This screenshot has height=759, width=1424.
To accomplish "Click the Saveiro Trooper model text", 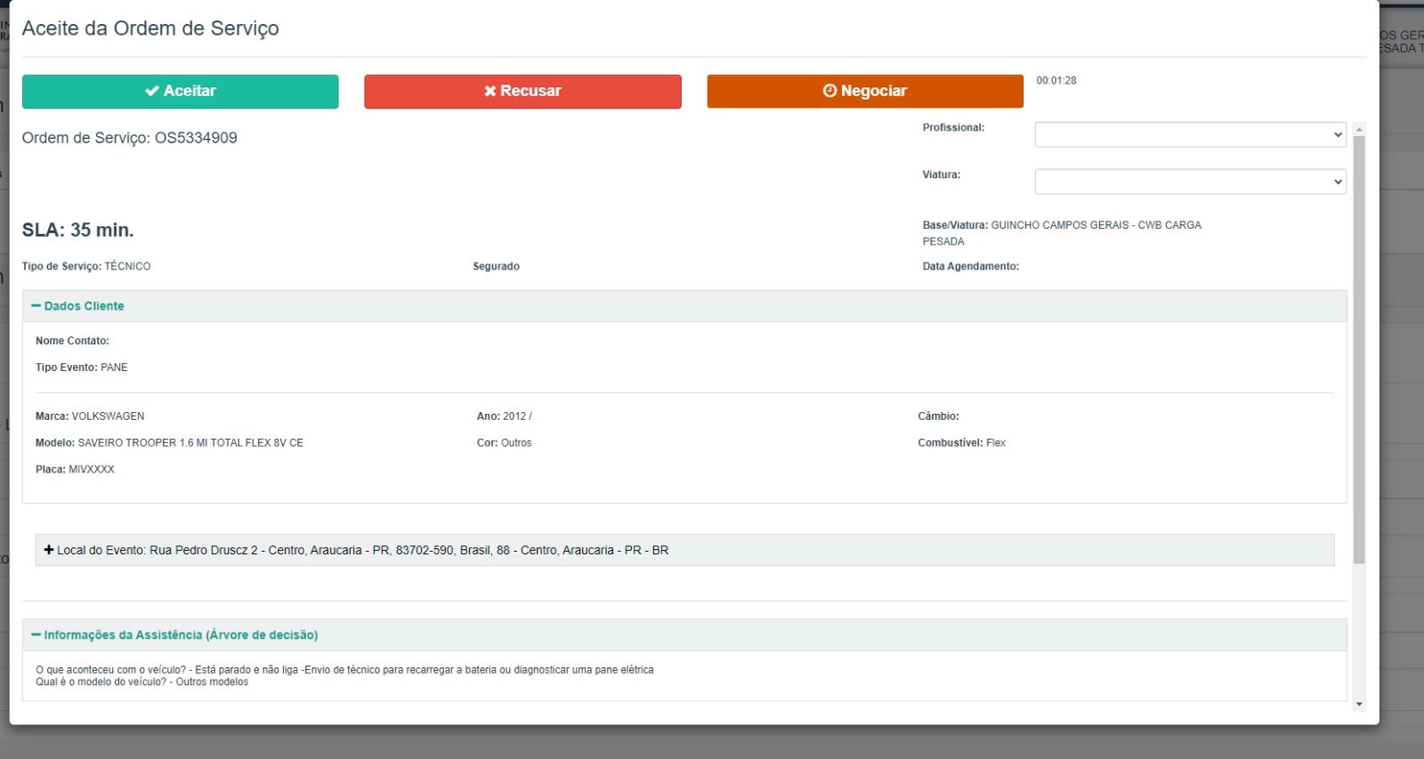I will [x=190, y=443].
